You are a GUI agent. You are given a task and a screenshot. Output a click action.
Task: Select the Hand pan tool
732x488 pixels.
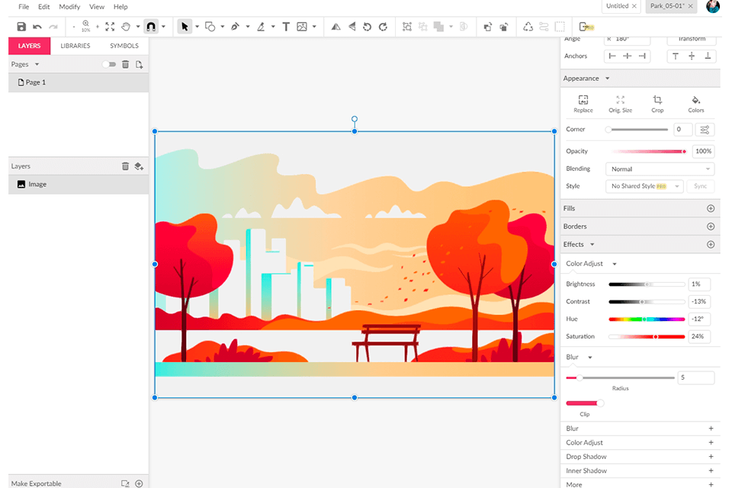pos(126,27)
